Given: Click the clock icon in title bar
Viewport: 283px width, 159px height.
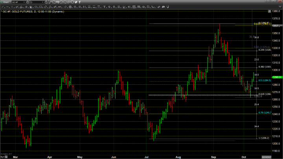Looking at the screenshot, I should click(46, 2).
